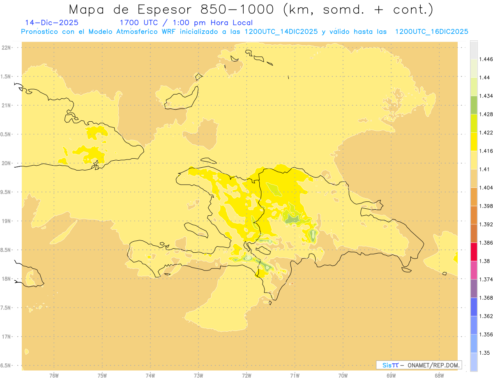The image size is (493, 381).
Task: Click the time label '1700 UTC / 1:00 pm Hora Local'
Action: coord(186,23)
